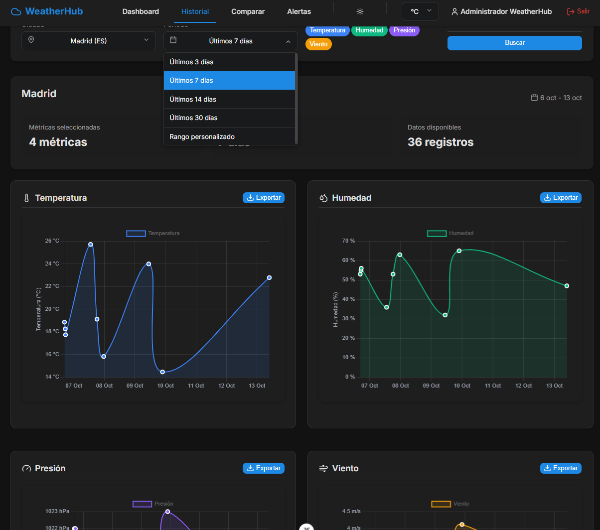The image size is (600, 530).
Task: Toggle the sun theme icon
Action: point(360,11)
